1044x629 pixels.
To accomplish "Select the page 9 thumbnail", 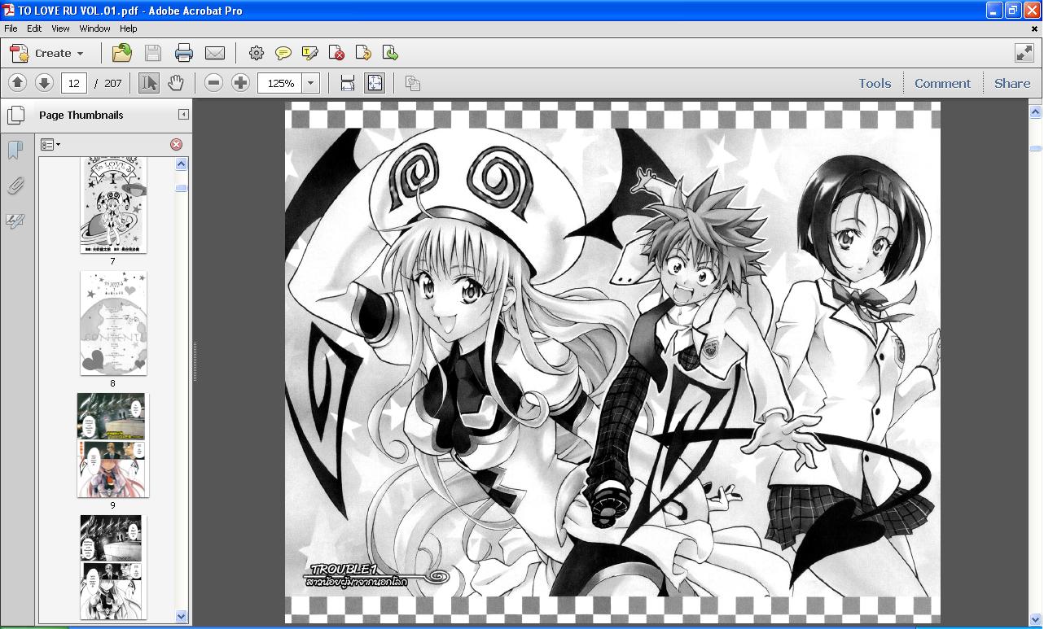I will click(113, 445).
